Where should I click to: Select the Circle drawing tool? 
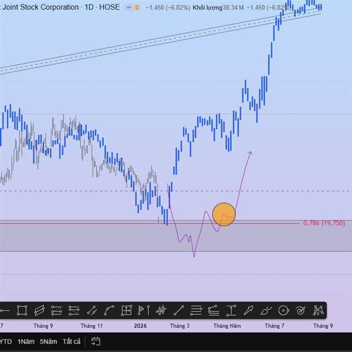coord(283,311)
